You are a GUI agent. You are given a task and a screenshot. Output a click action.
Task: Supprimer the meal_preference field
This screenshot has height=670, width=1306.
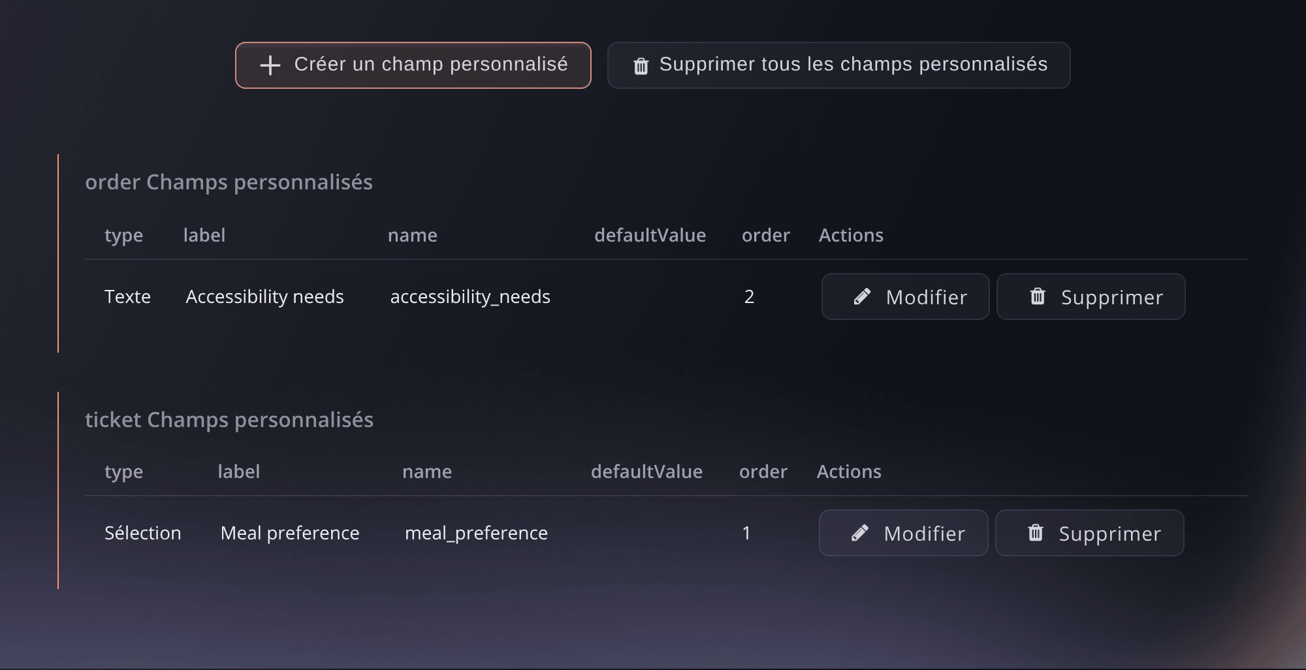[x=1089, y=533]
